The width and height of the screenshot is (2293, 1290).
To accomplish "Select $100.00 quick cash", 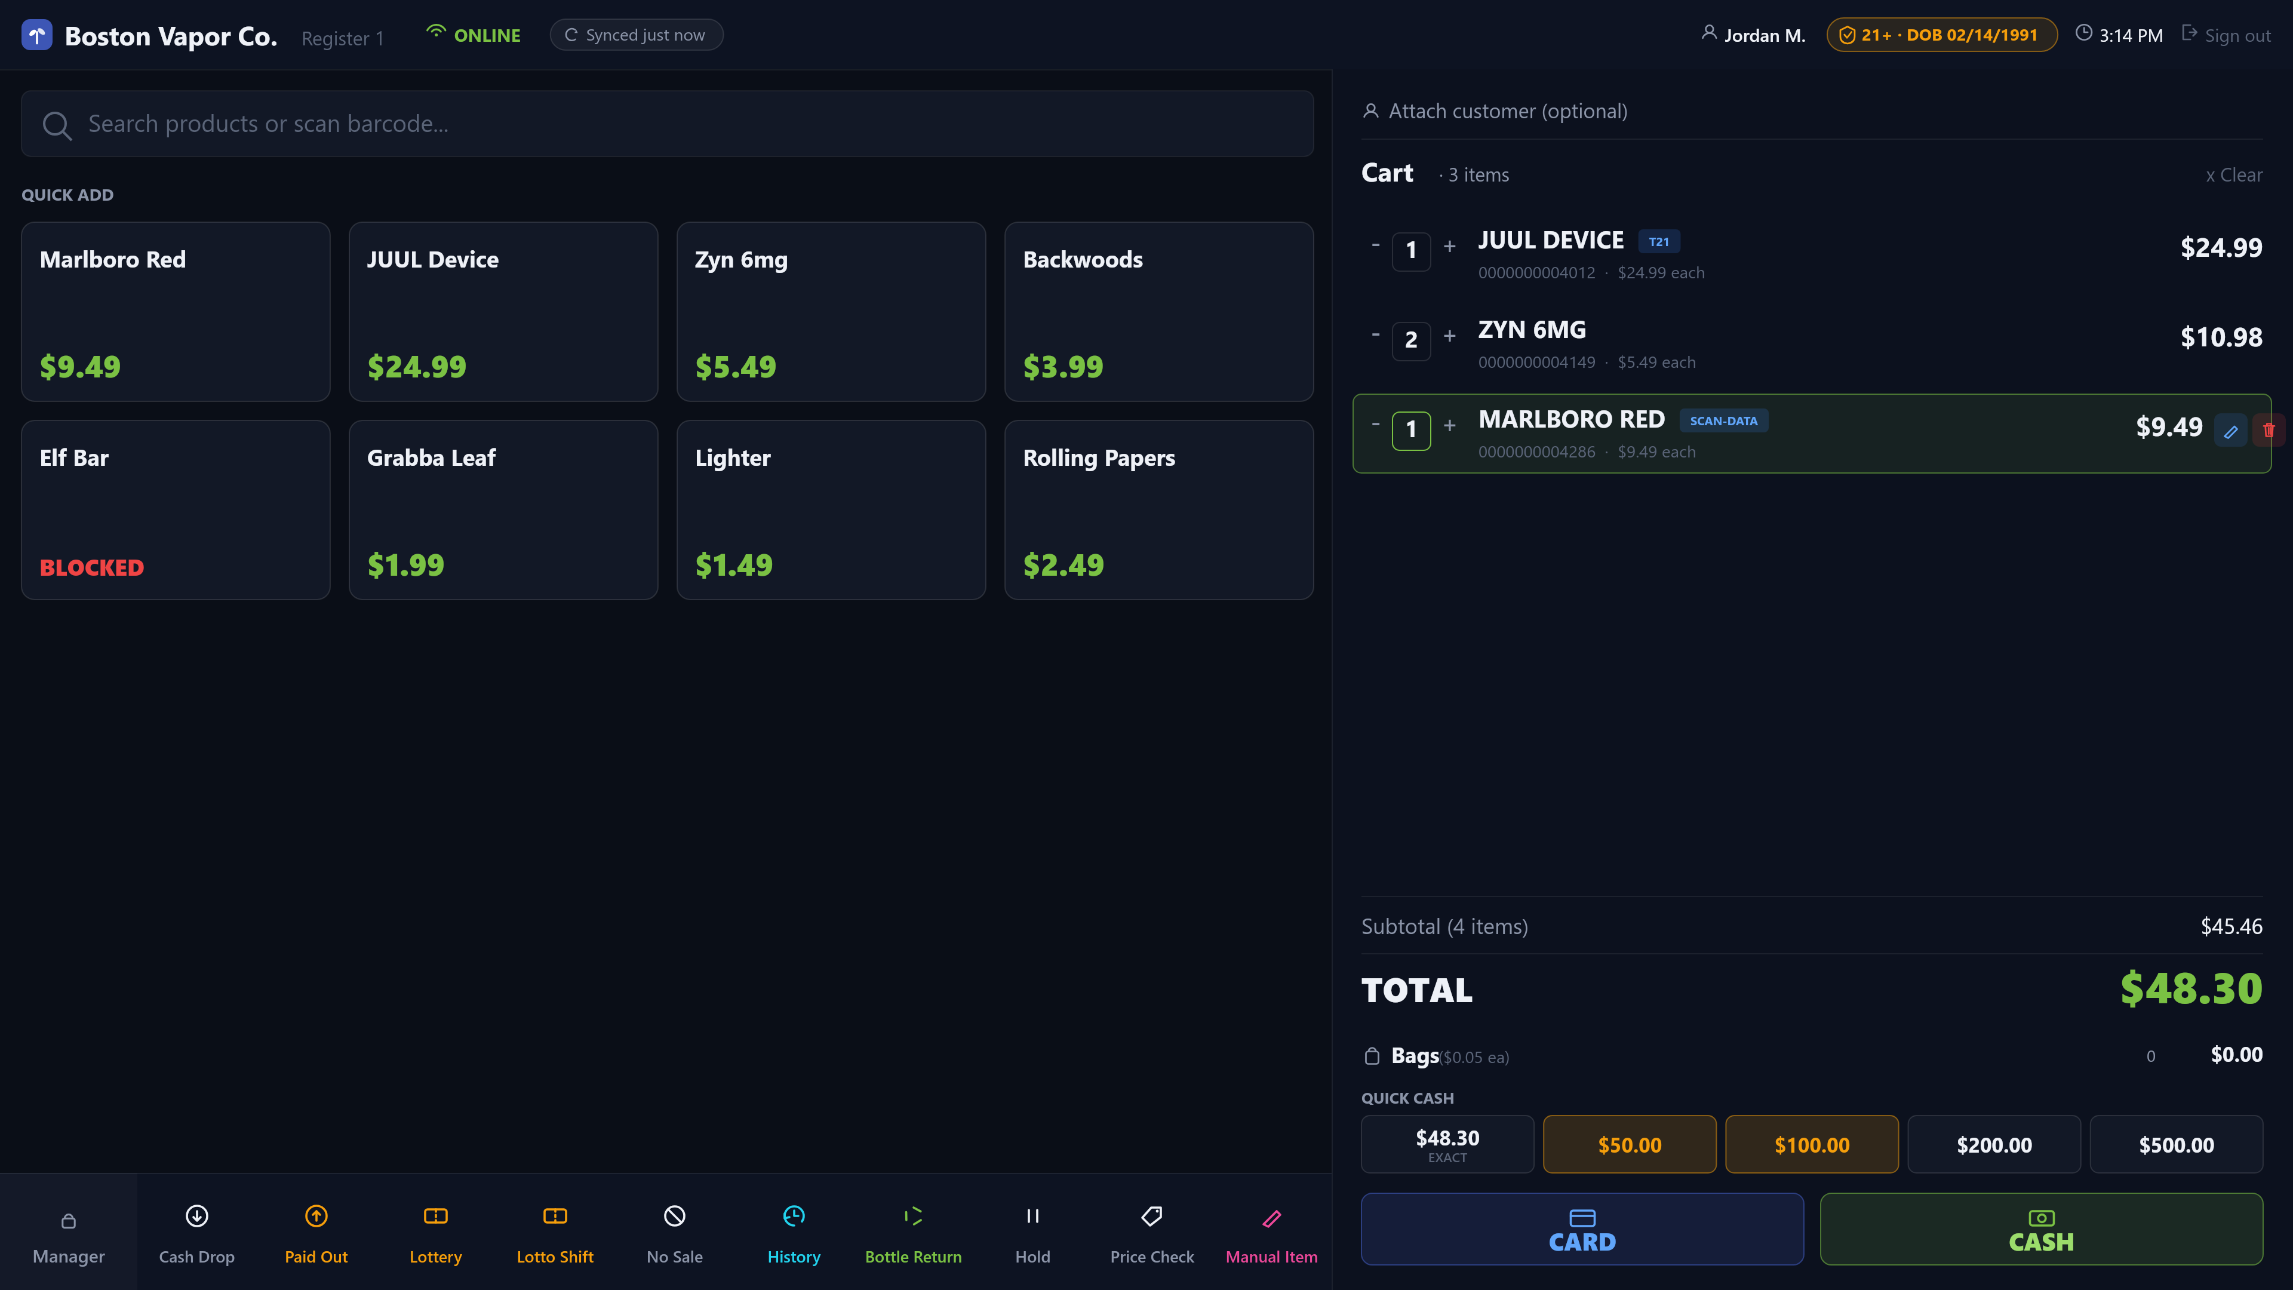I will 1812,1145.
